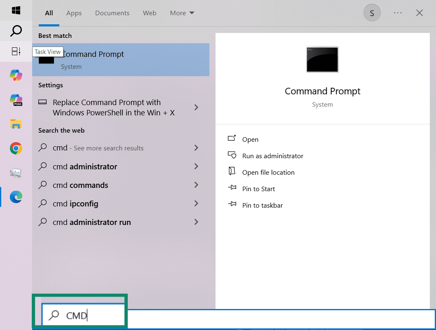Screen dimensions: 436x330
Task: Switch to the Documents search tab
Action: pyautogui.click(x=112, y=13)
